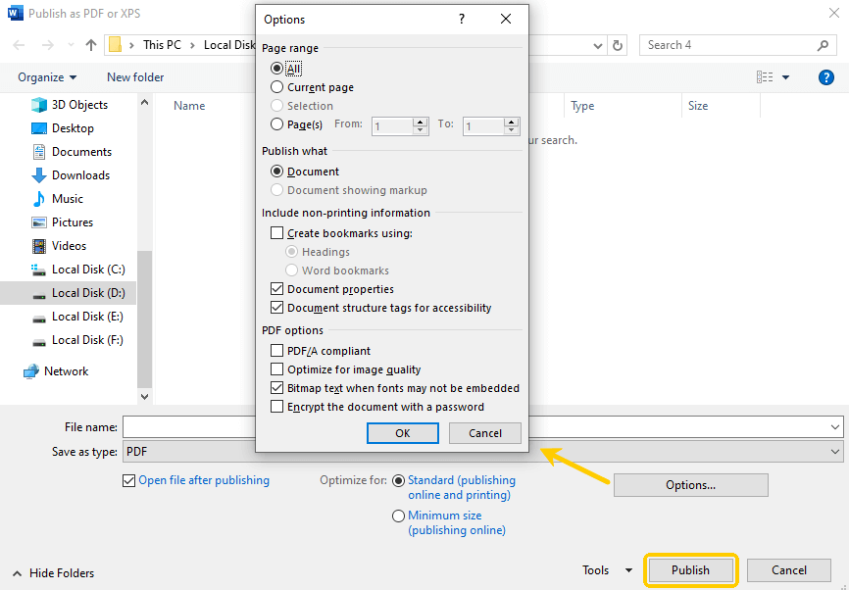The width and height of the screenshot is (849, 590).
Task: Open the Desktop folder in sidebar
Action: [72, 127]
